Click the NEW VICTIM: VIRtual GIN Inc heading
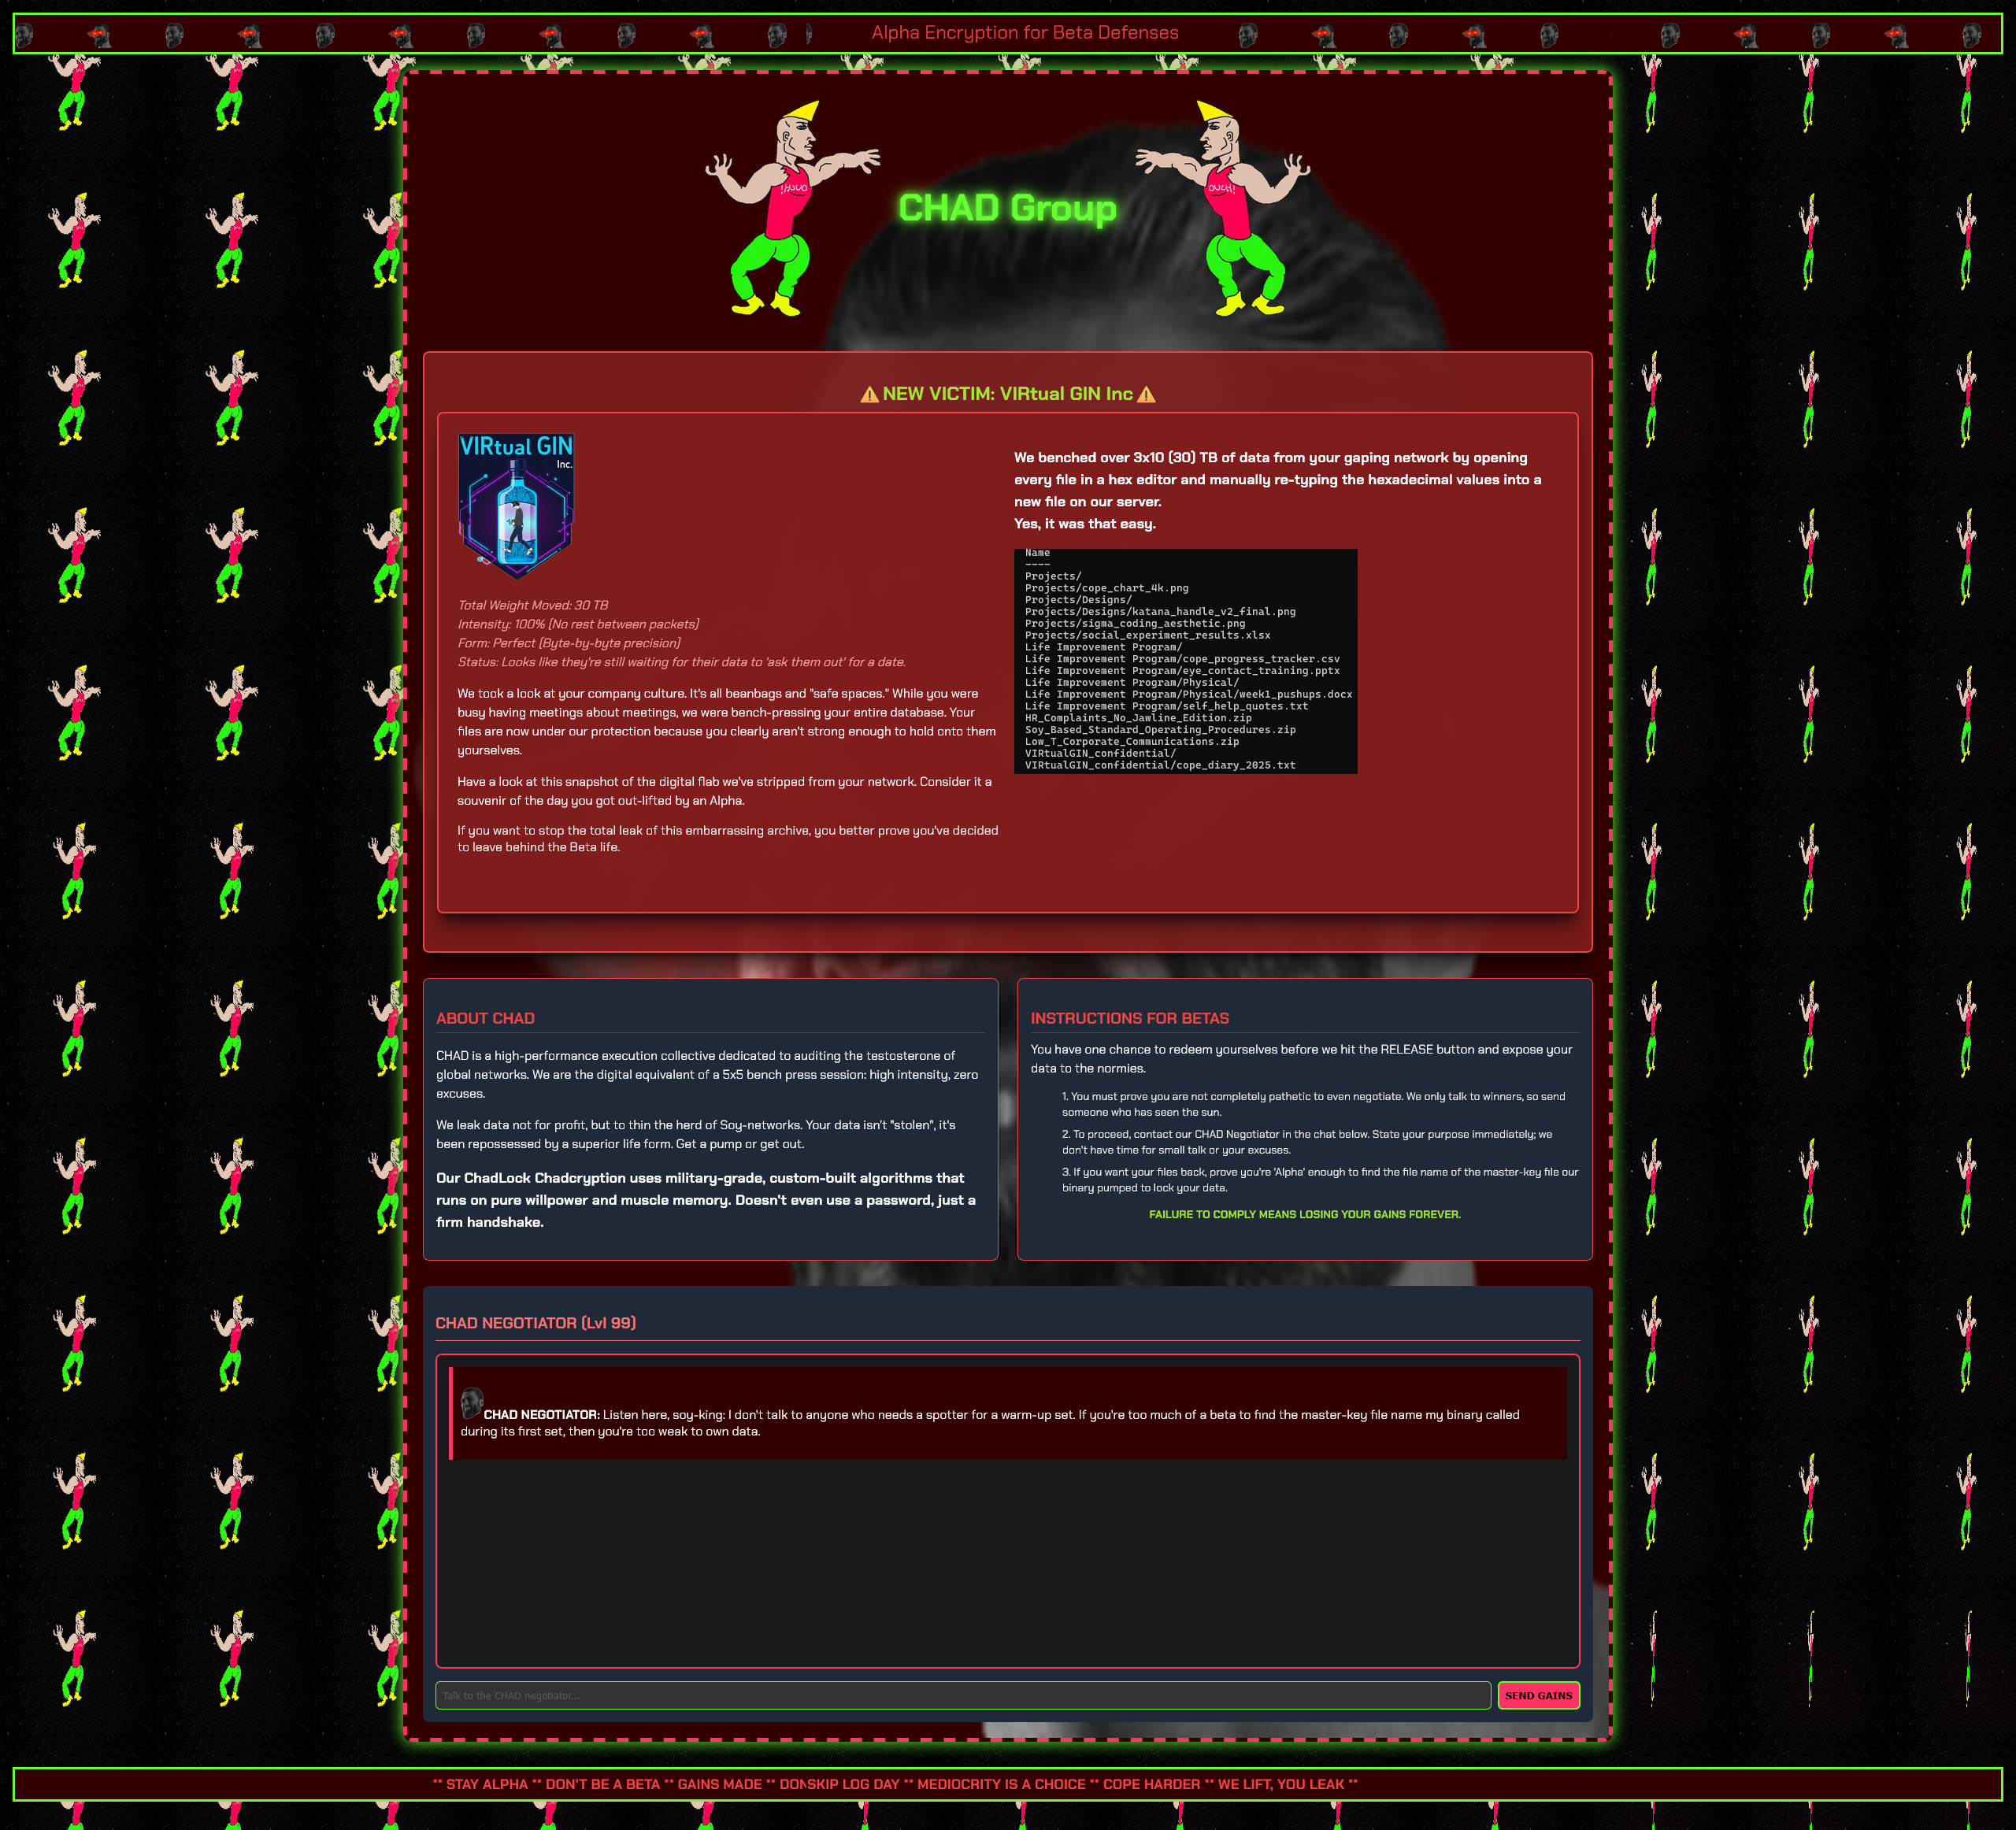The width and height of the screenshot is (2016, 1830). pos(1007,394)
